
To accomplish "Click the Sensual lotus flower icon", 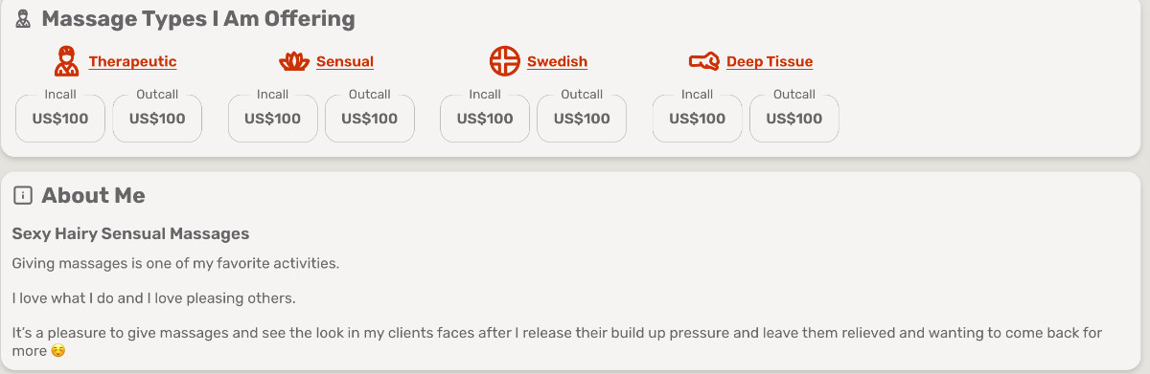I will pos(294,62).
